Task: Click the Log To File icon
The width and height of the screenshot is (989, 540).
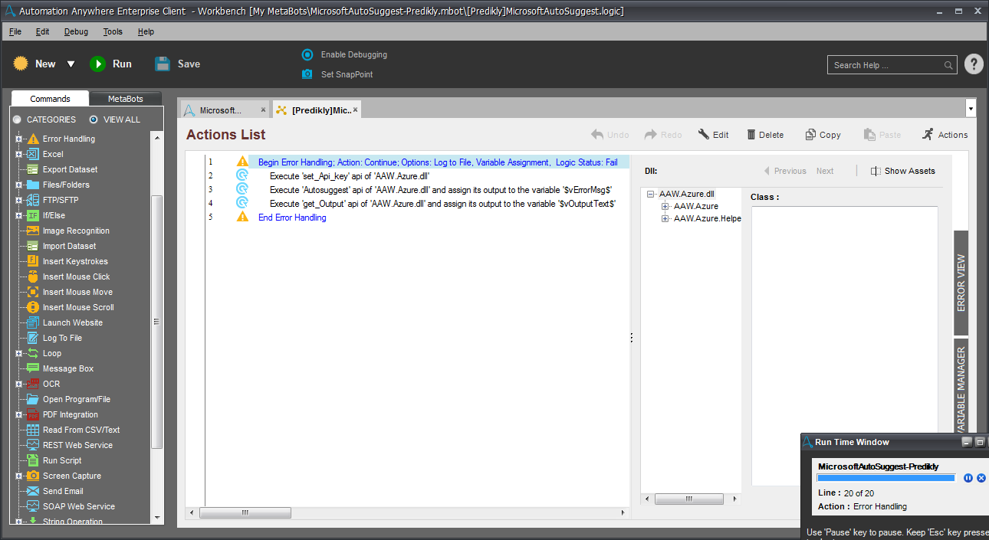Action: pyautogui.click(x=33, y=338)
